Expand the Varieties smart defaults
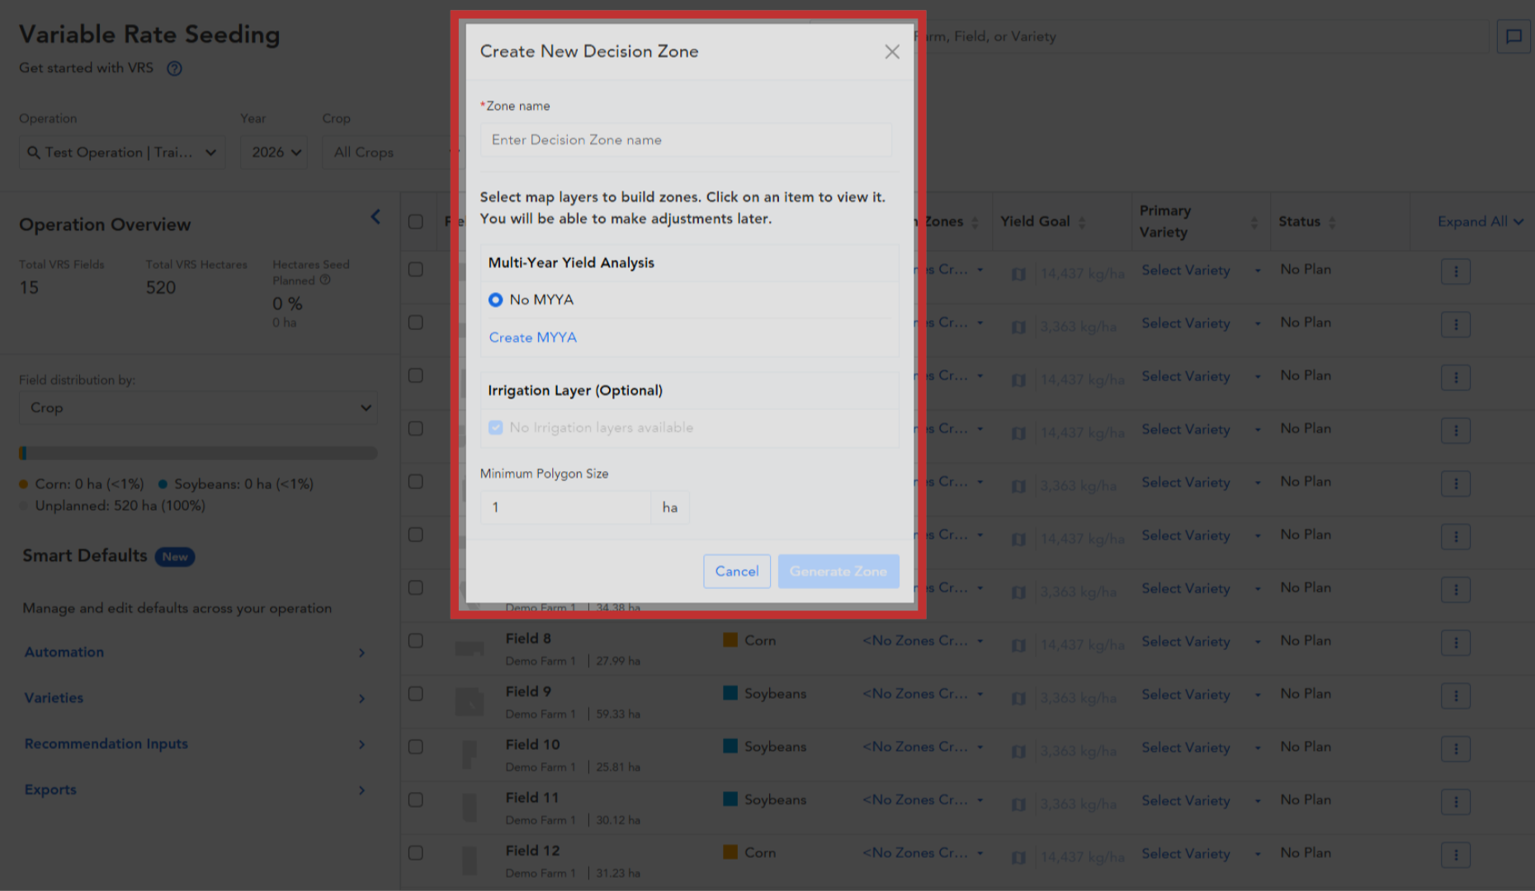Image resolution: width=1535 pixels, height=891 pixels. [x=54, y=698]
